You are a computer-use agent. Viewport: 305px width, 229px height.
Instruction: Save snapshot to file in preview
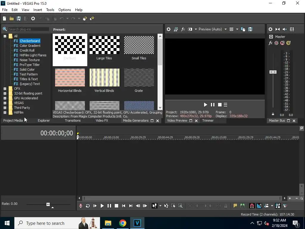[x=250, y=29]
